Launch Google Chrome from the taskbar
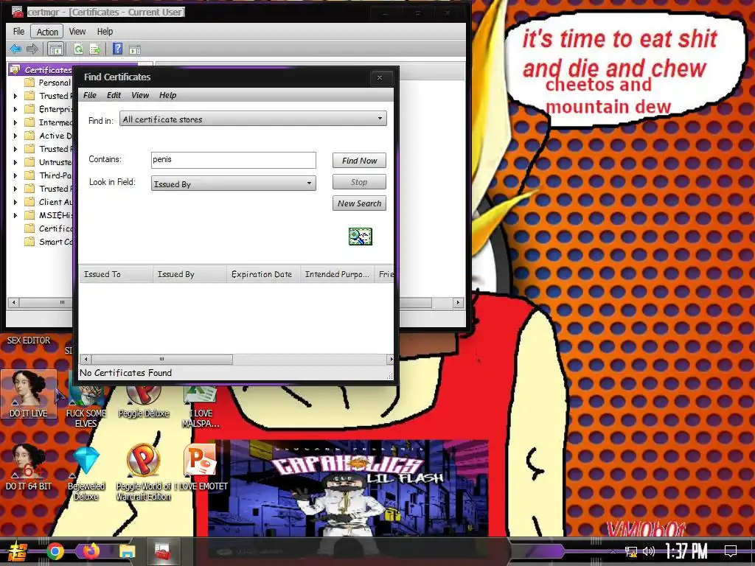This screenshot has height=566, width=755. (x=55, y=551)
